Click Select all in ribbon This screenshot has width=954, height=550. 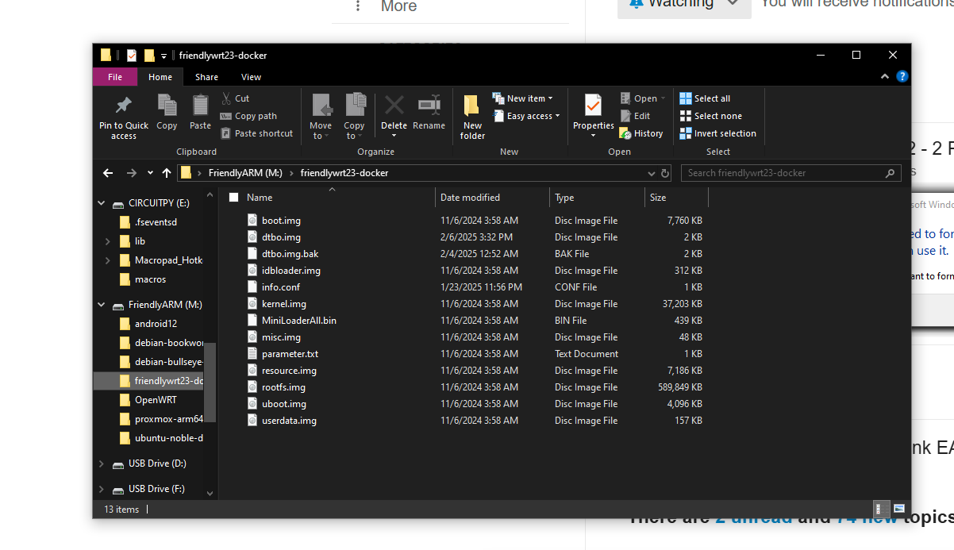[705, 98]
